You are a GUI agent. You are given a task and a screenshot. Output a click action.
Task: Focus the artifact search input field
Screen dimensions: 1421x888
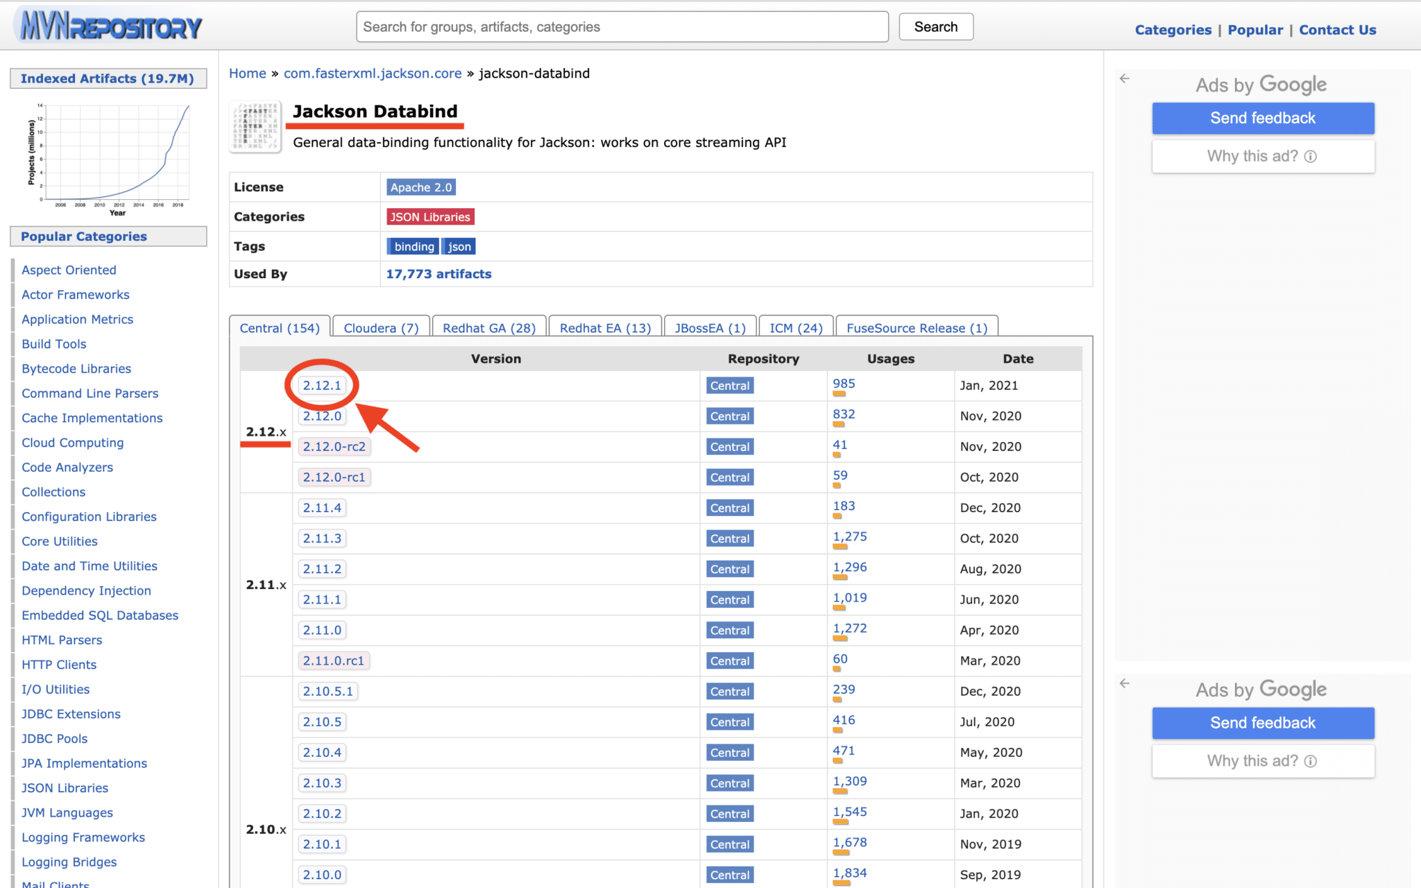[622, 27]
